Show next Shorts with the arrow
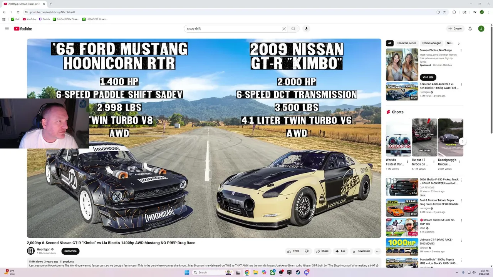 pyautogui.click(x=463, y=142)
